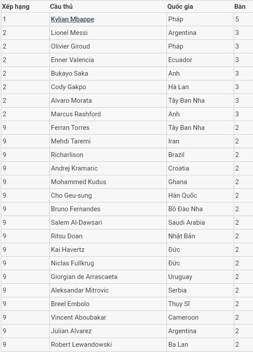Click the Xếp hạng column header
The height and width of the screenshot is (352, 253).
point(16,7)
